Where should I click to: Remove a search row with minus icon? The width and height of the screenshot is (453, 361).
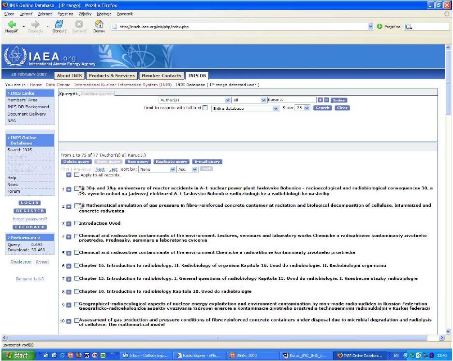pyautogui.click(x=326, y=100)
